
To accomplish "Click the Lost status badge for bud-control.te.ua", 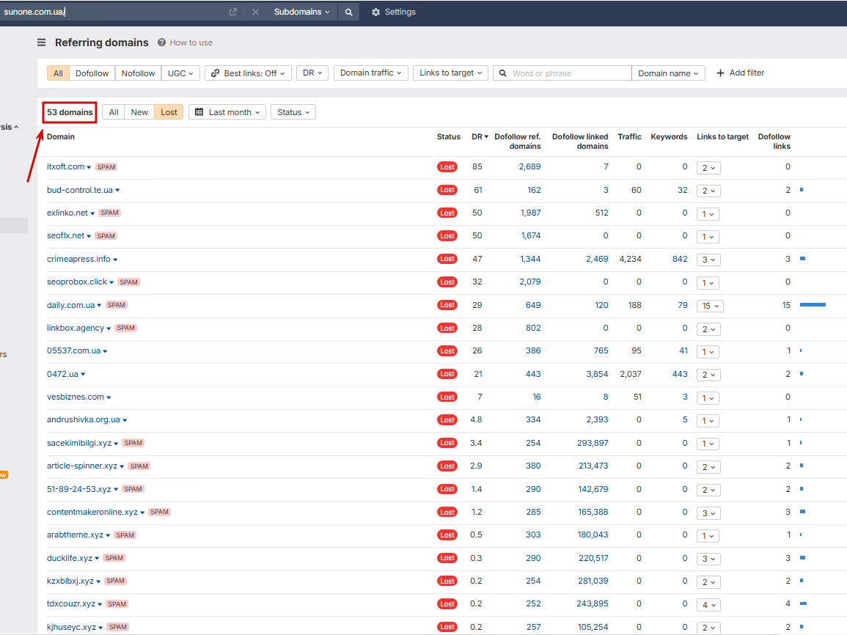I will click(x=447, y=190).
